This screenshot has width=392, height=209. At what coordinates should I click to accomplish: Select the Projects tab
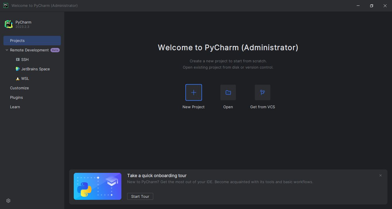coord(32,40)
